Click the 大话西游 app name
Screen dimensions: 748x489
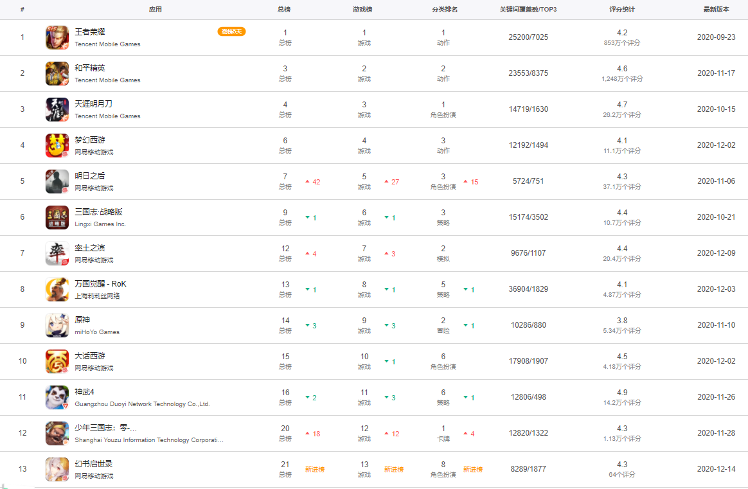pyautogui.click(x=90, y=356)
